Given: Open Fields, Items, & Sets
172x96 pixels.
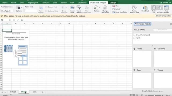Looking at the screenshot, I should coord(134,10).
